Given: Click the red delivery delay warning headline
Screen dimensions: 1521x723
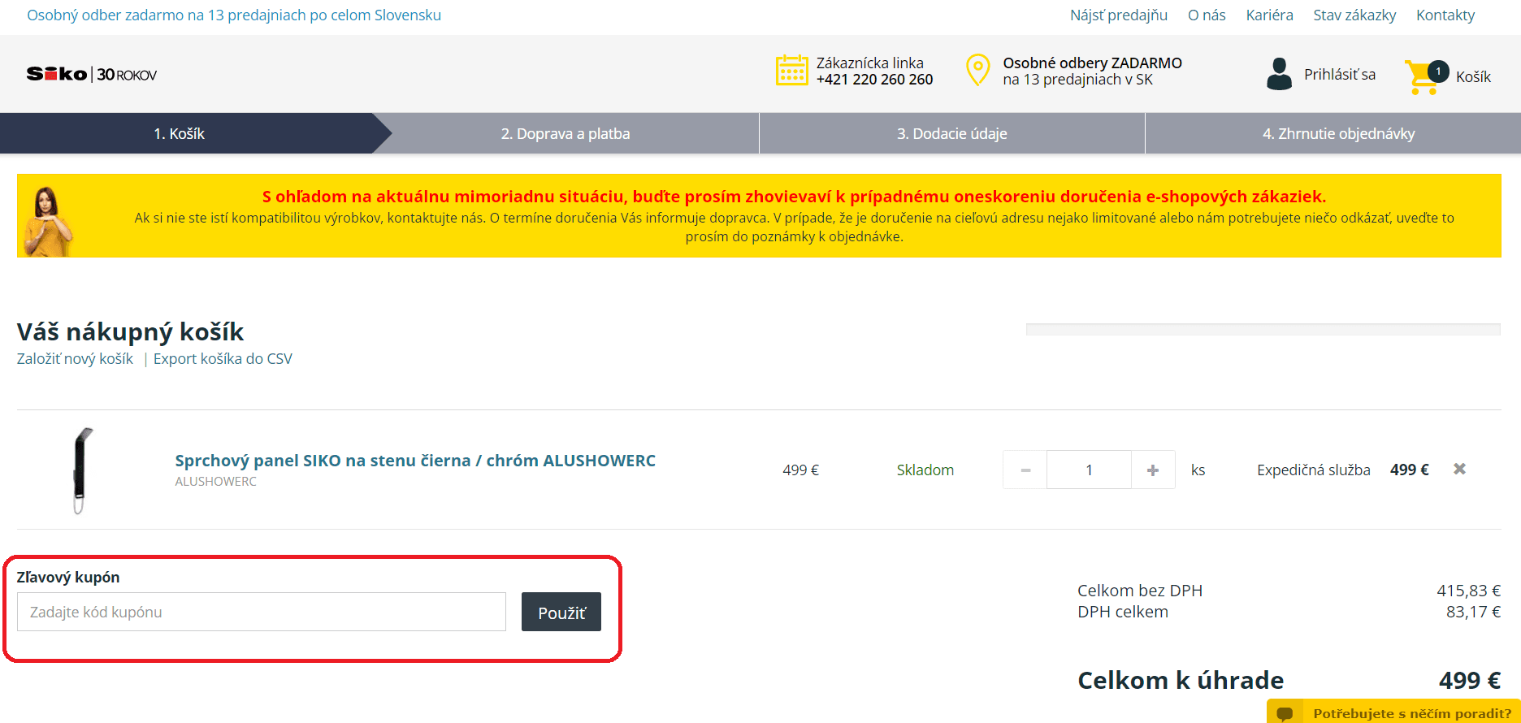Looking at the screenshot, I should coord(794,197).
